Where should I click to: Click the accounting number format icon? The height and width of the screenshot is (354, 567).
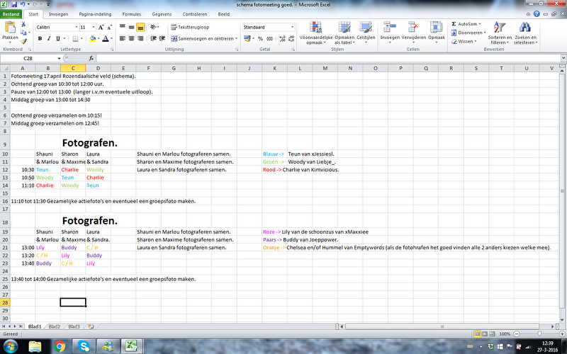tap(247, 39)
